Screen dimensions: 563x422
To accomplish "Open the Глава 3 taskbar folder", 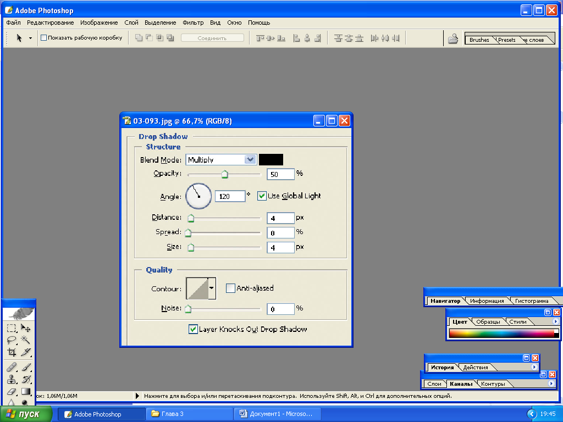I will pos(190,414).
